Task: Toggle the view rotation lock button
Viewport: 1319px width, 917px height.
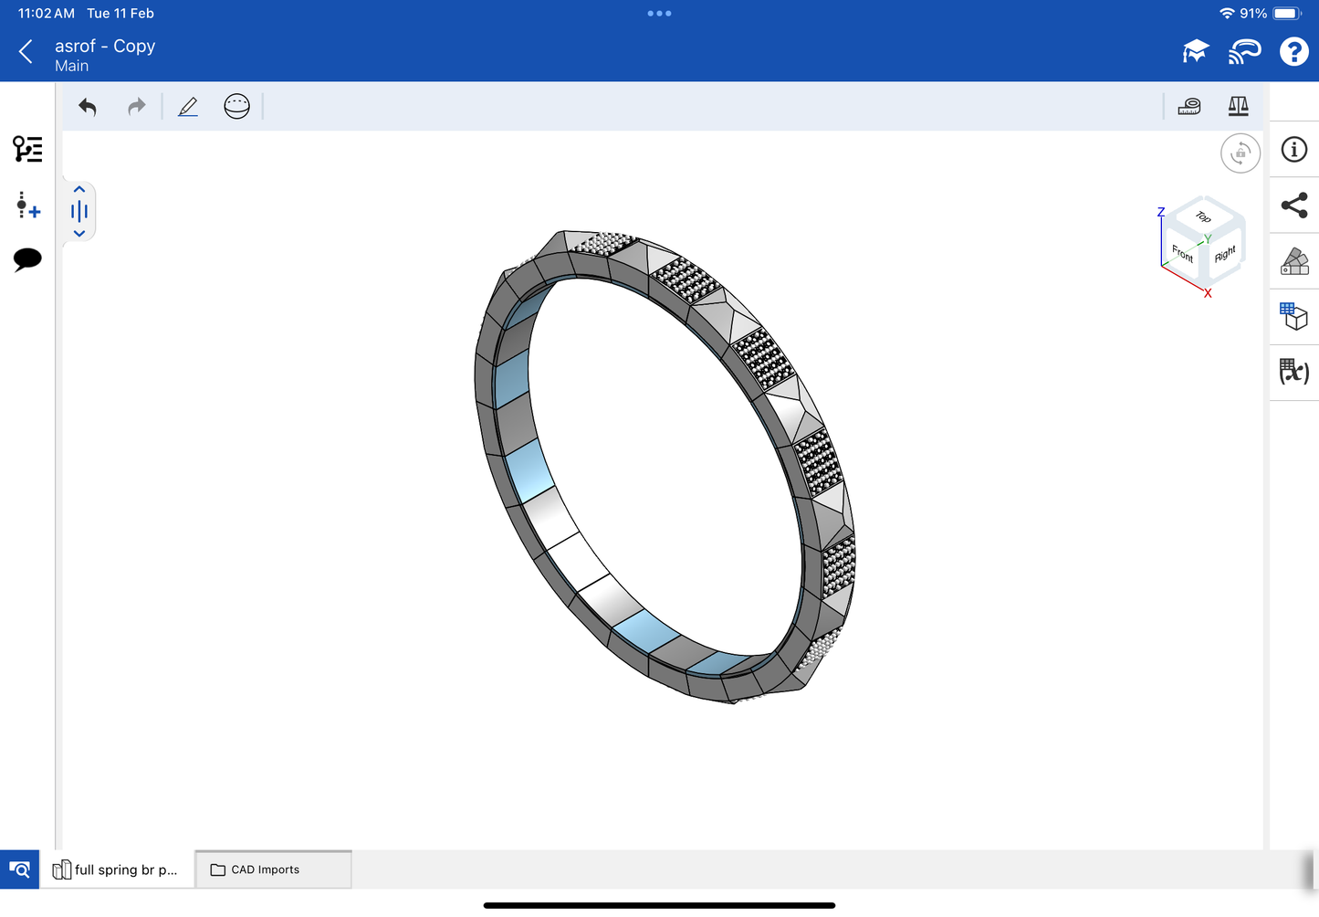Action: [1240, 153]
